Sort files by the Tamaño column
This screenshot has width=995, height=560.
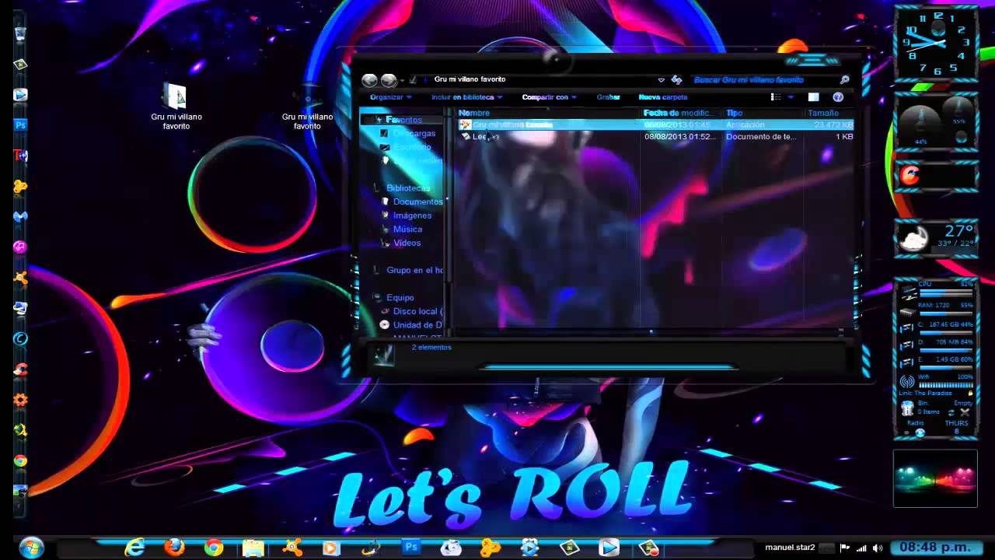(829, 113)
